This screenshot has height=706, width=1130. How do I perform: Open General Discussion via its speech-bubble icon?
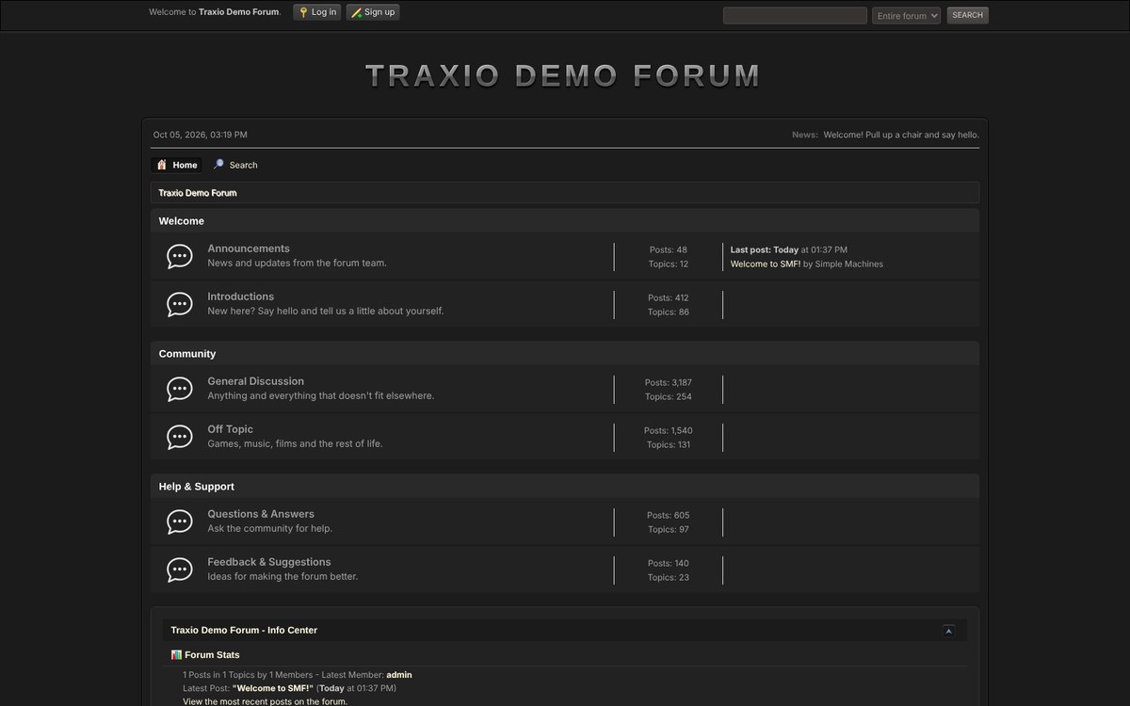tap(180, 389)
